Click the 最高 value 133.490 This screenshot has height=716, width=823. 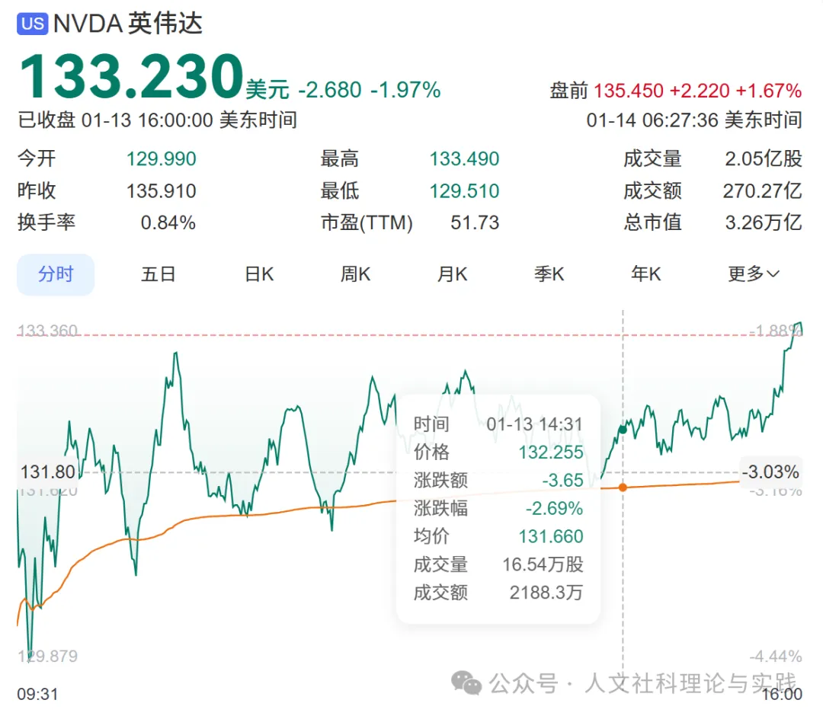click(x=465, y=159)
